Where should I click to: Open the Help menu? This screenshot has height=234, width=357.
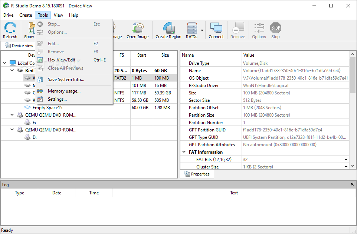click(x=73, y=15)
